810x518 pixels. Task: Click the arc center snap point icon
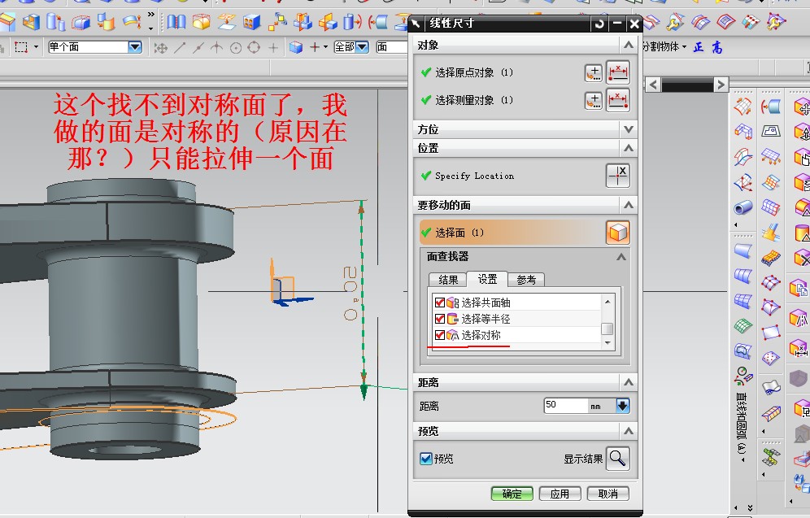[236, 47]
